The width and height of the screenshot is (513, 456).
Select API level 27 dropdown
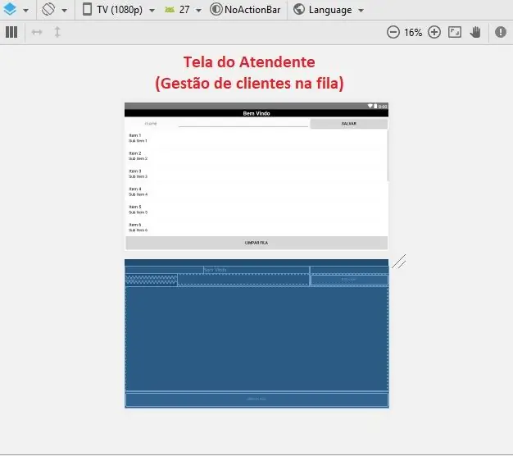pyautogui.click(x=183, y=10)
